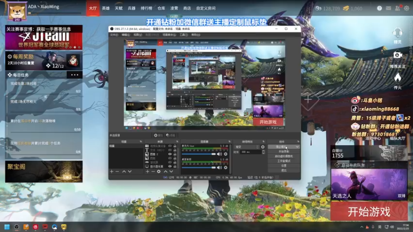Toggle visibility of 显示器采集 source
Viewport: 413px width, 232px height.
(170, 166)
